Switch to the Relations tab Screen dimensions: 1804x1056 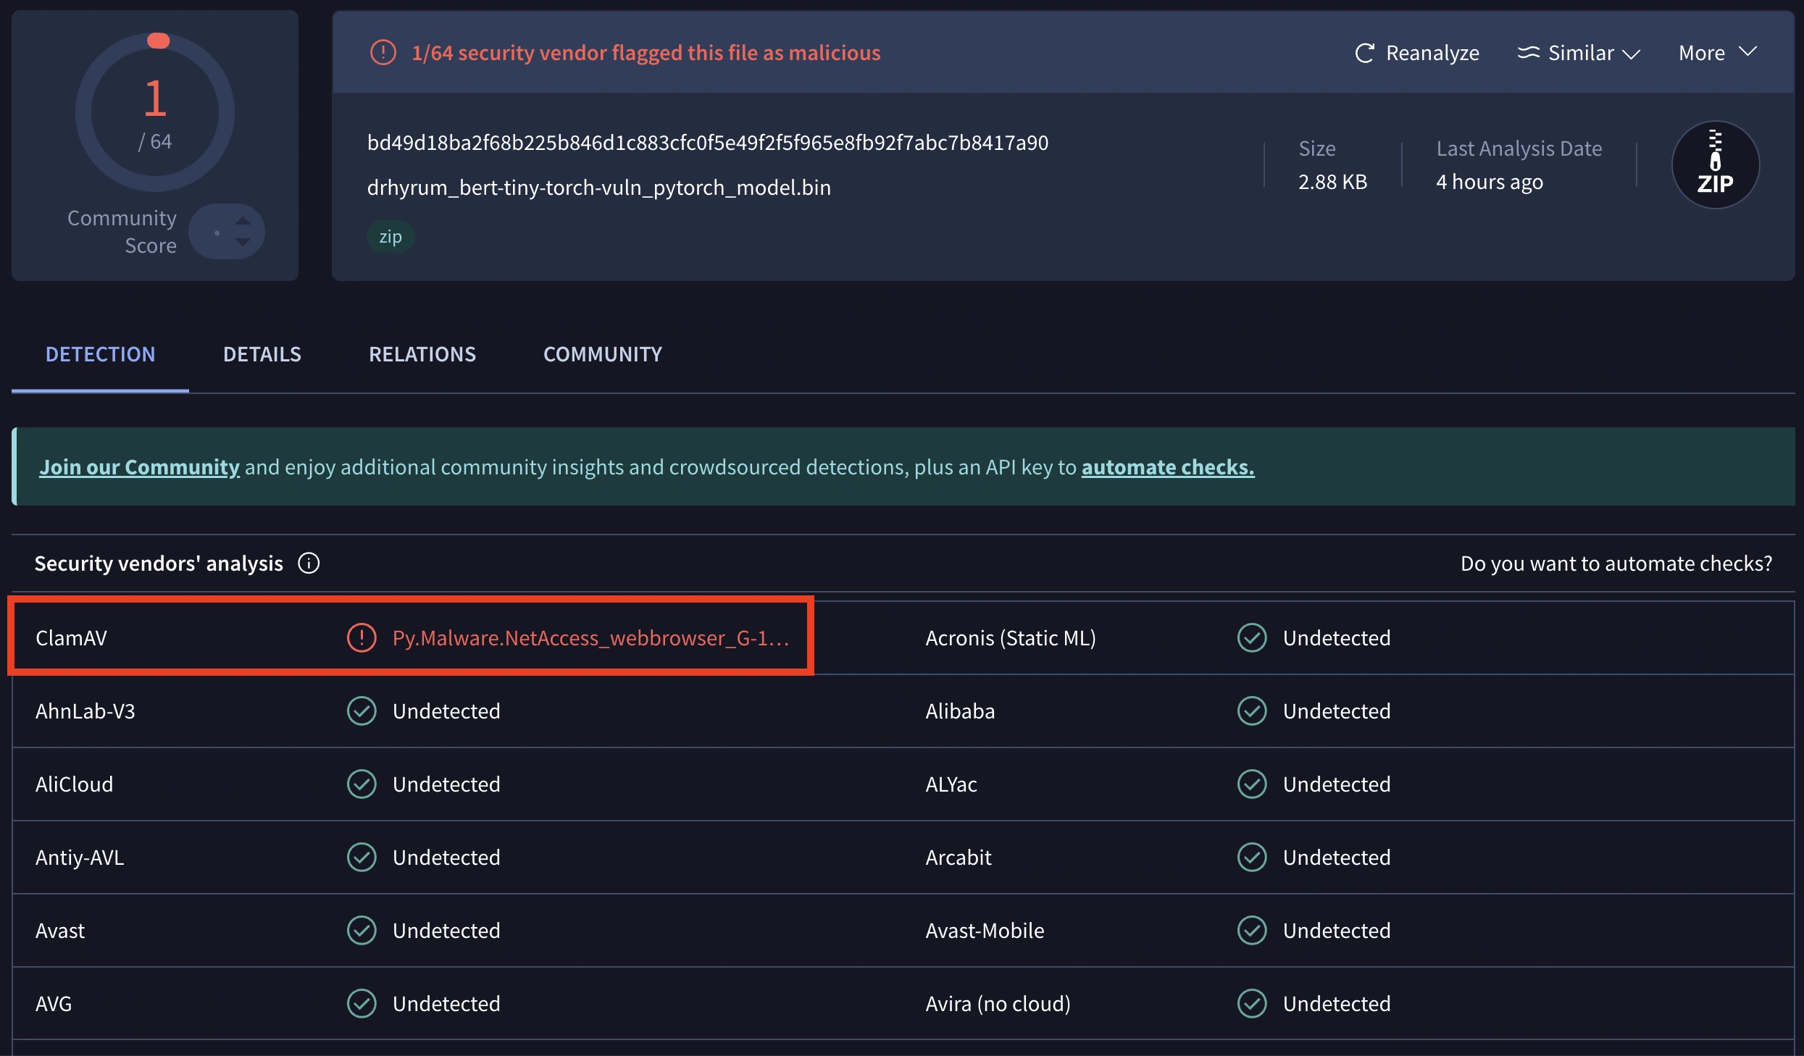click(422, 354)
